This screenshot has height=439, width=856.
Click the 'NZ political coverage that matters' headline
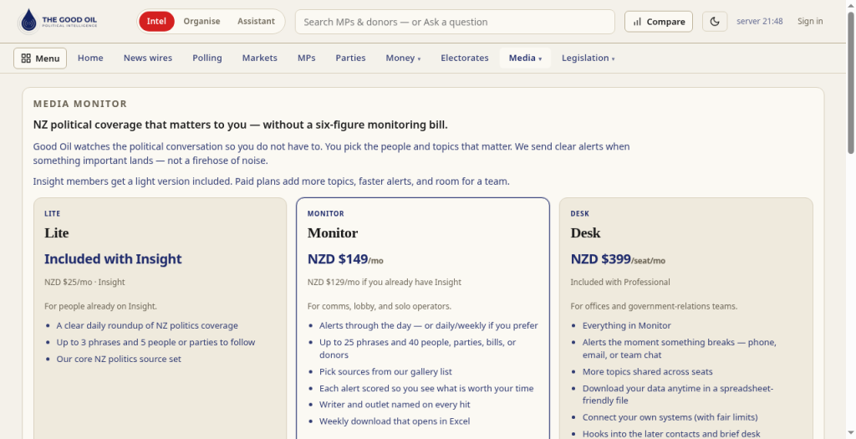240,125
